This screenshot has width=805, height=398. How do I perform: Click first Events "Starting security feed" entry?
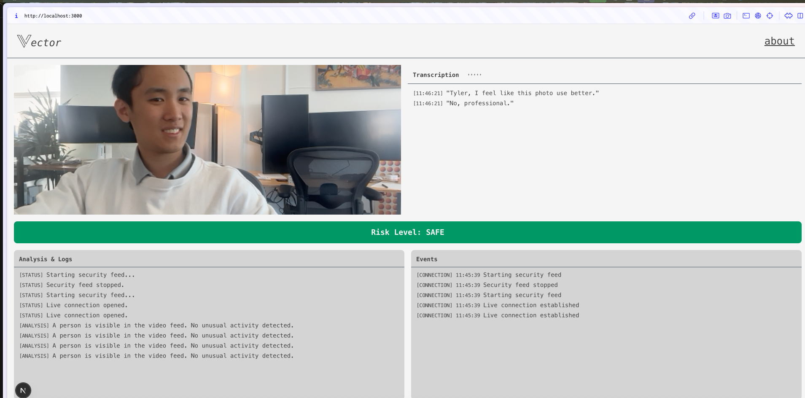click(489, 275)
